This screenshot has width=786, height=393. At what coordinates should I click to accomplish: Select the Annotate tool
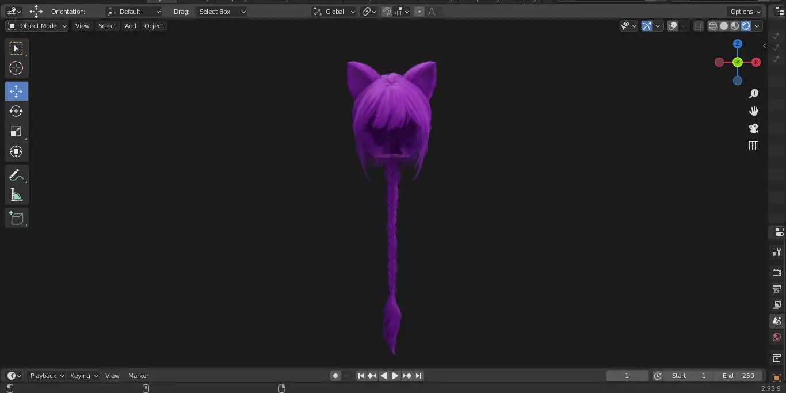pos(16,175)
